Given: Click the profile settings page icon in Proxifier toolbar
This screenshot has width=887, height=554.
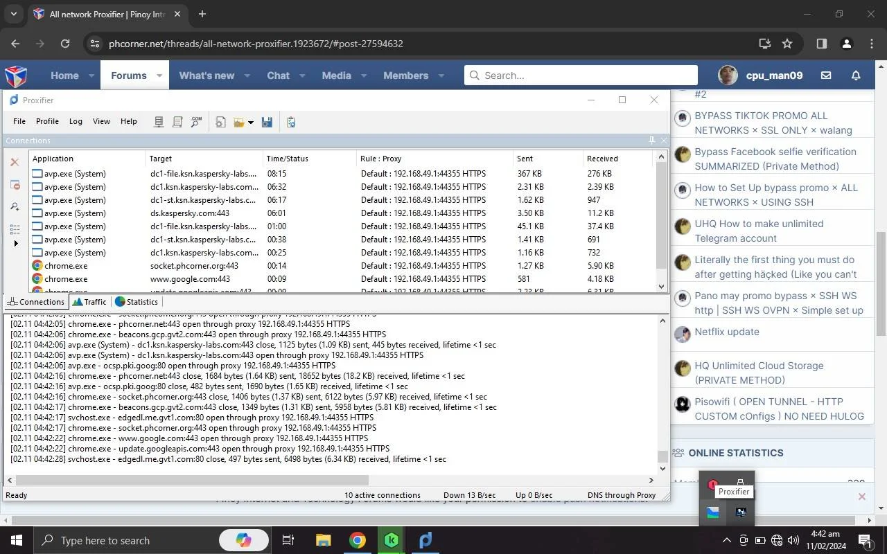Looking at the screenshot, I should point(220,122).
